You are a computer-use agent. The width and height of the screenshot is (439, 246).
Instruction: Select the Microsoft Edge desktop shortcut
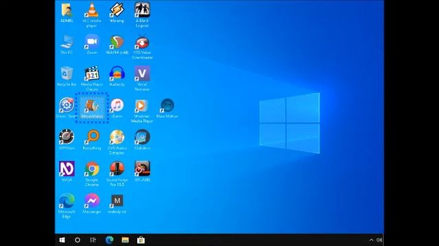coord(67,201)
